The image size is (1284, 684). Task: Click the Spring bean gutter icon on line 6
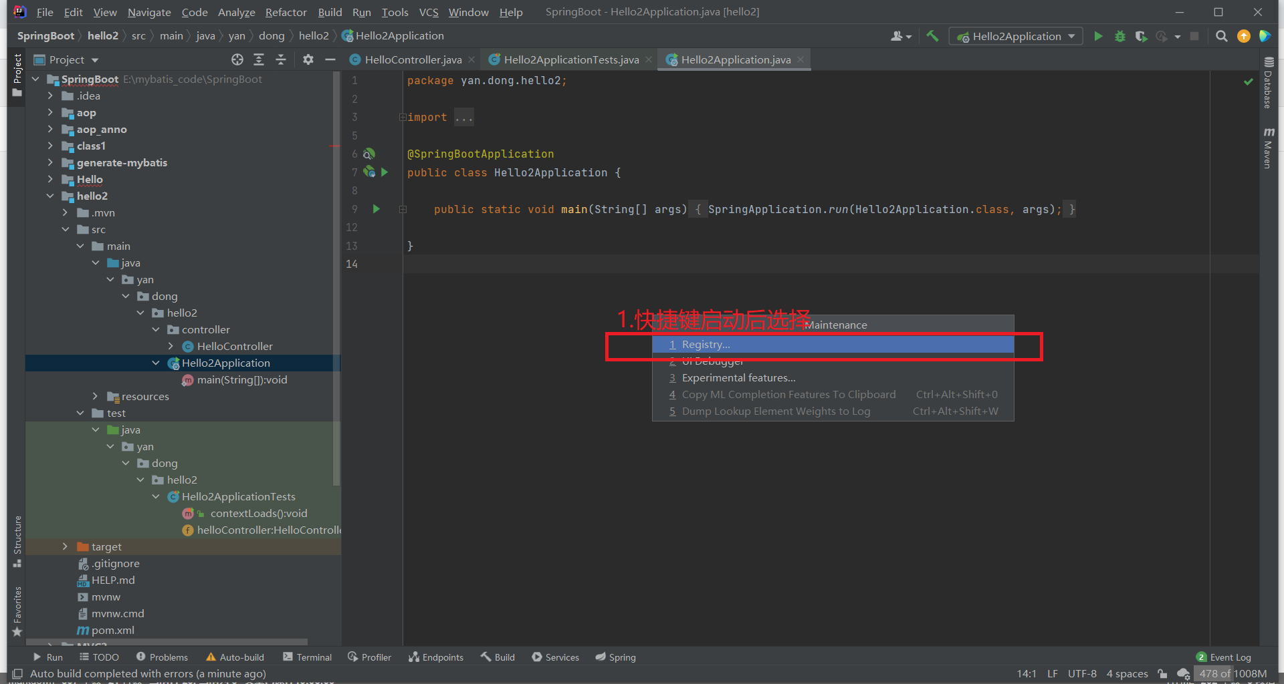coord(368,154)
